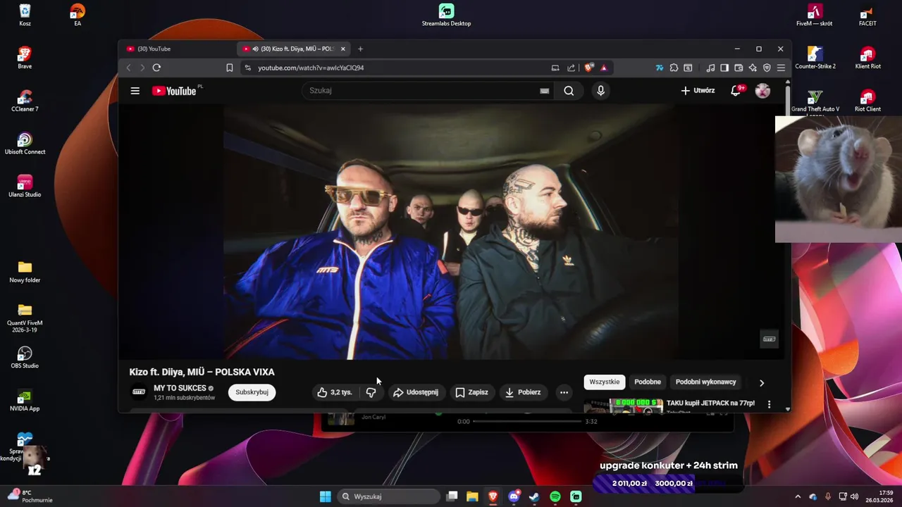Click the Brave Rewards triangle icon
902x507 pixels.
604,68
